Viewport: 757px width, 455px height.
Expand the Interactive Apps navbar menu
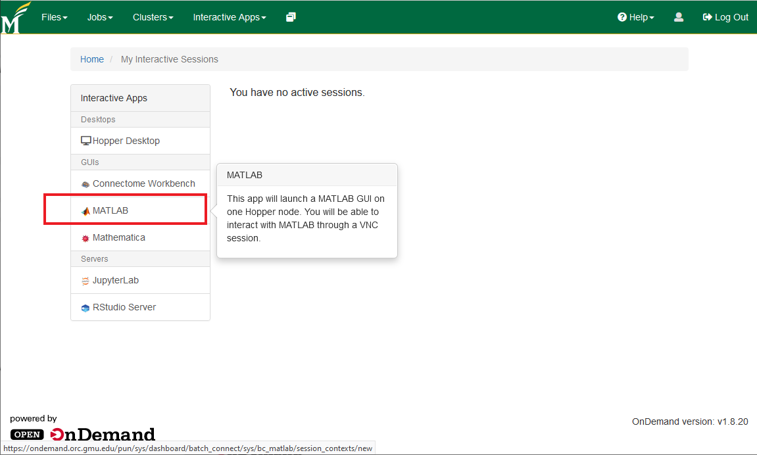click(230, 17)
